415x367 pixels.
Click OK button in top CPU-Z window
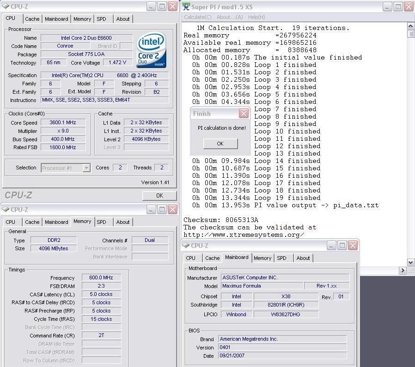(159, 196)
